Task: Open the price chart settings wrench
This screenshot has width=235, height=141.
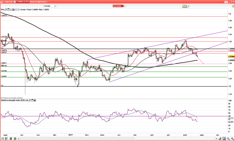Action: (6, 10)
